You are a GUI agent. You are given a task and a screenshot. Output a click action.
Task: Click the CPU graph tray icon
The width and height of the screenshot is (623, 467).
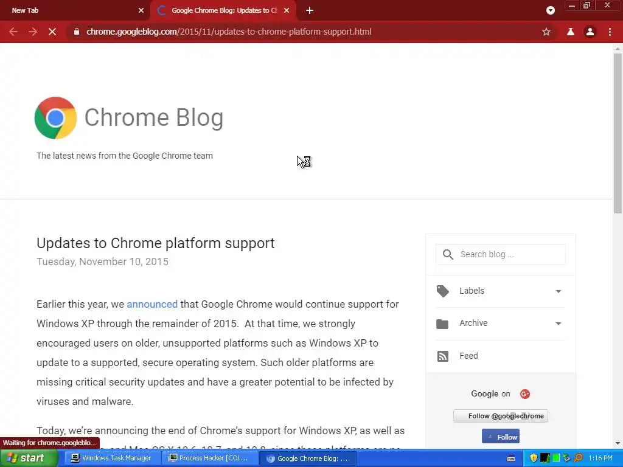pos(545,458)
